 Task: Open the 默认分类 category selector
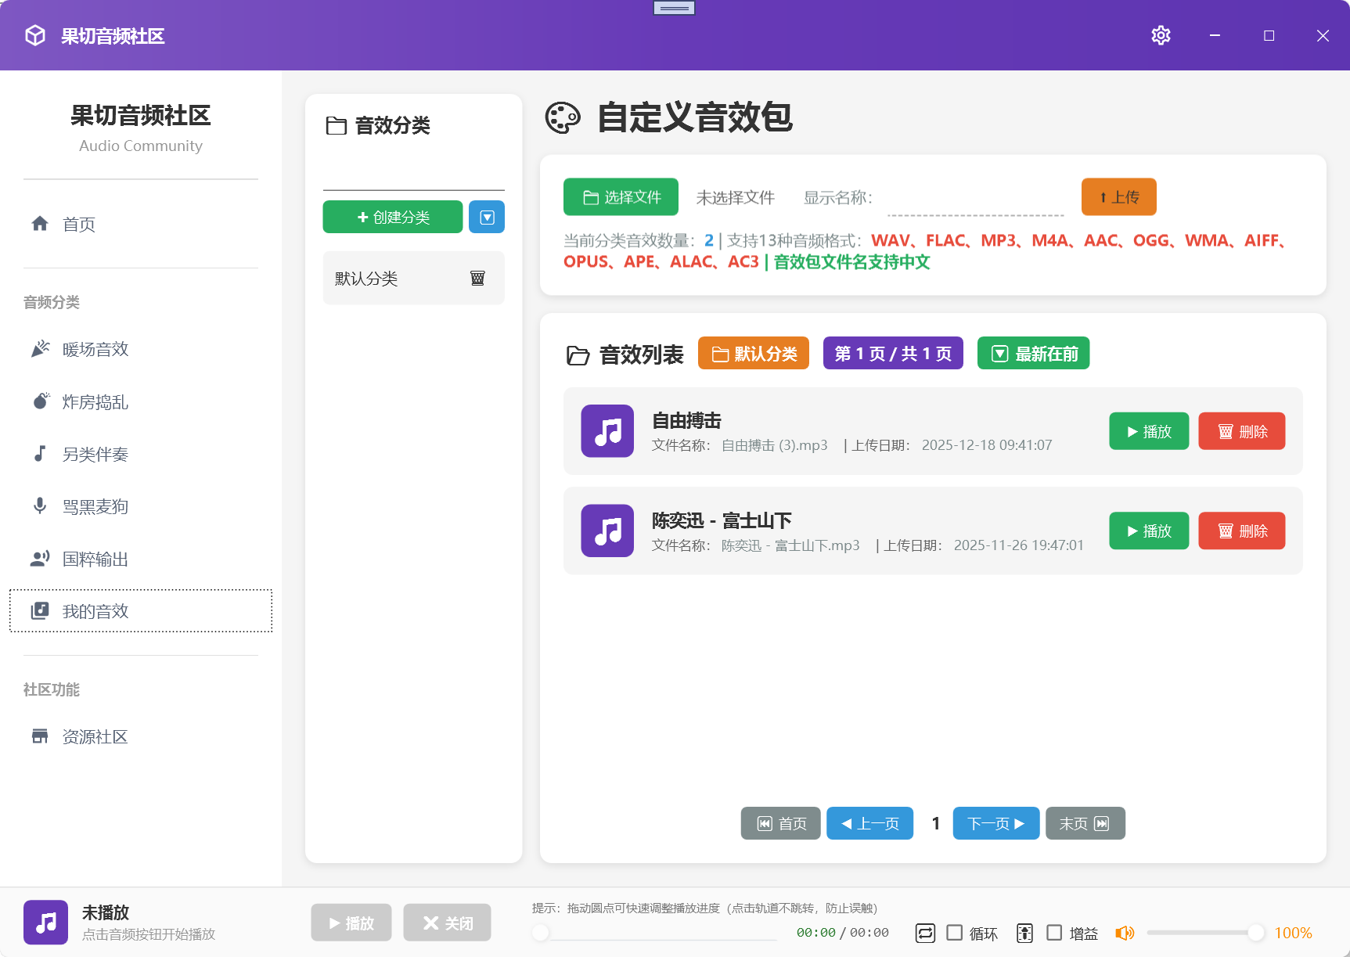(753, 353)
